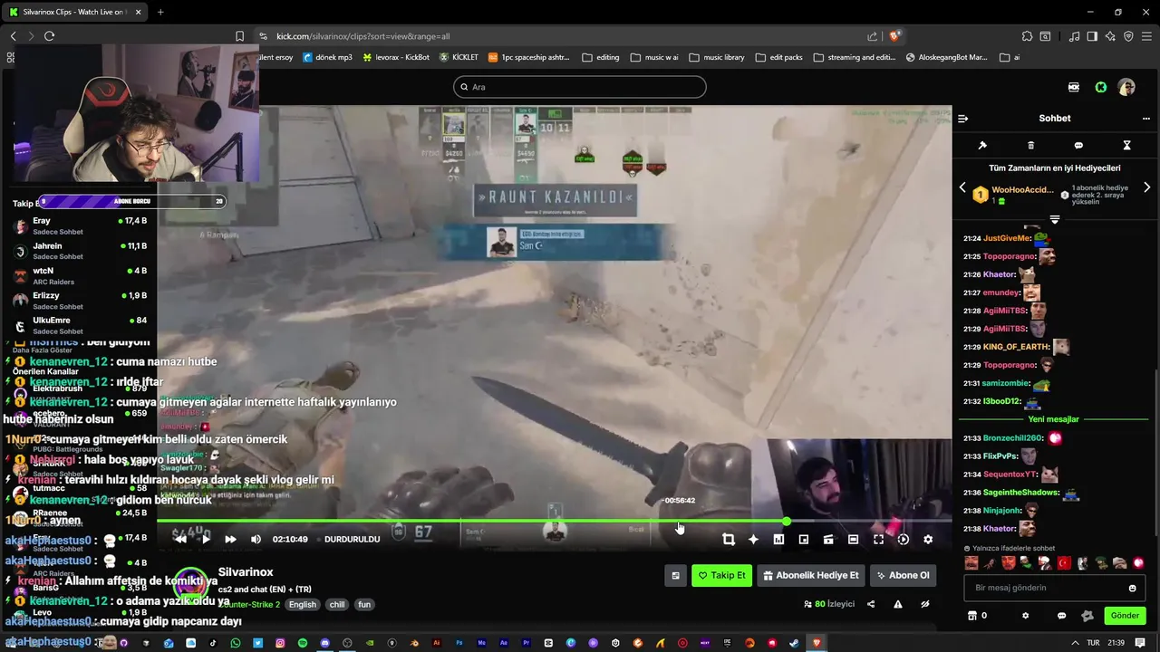Toggle theater mode in player
The image size is (1160, 652).
(x=853, y=539)
